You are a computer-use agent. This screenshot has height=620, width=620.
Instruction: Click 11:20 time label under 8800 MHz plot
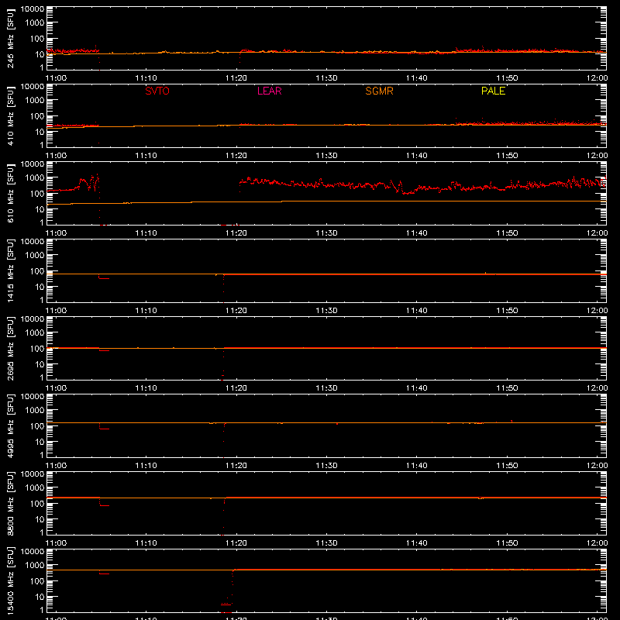[x=236, y=543]
